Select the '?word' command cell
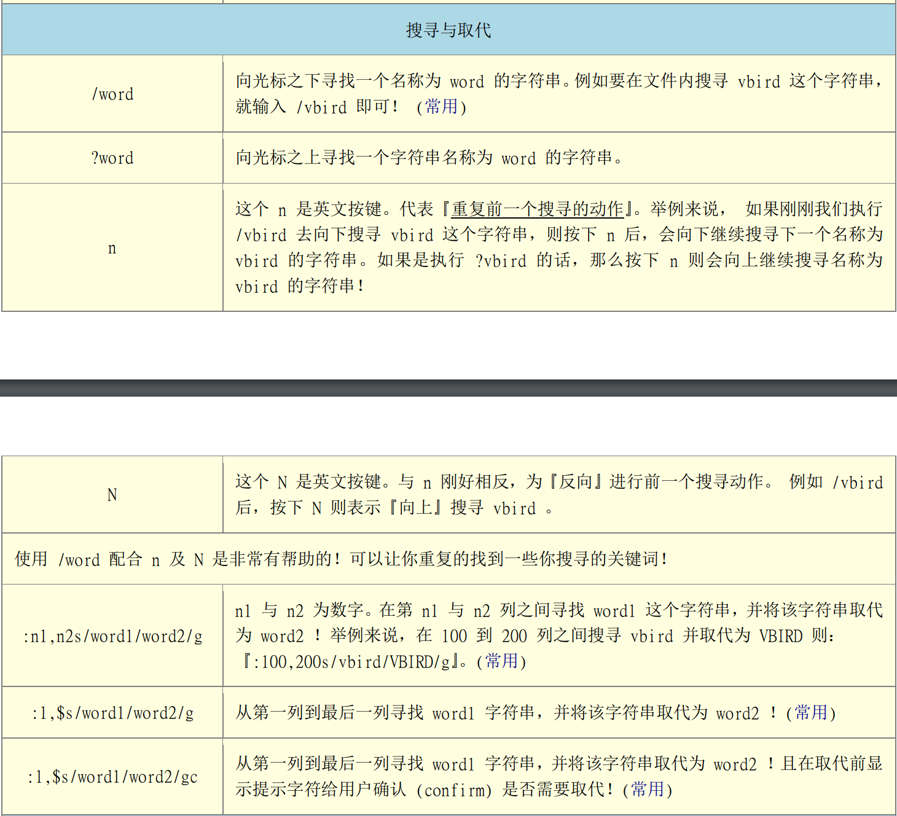897x816 pixels. pos(112,158)
